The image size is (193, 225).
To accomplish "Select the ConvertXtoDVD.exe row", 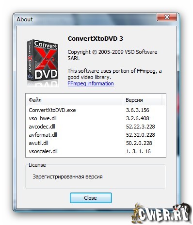I will 96,110.
